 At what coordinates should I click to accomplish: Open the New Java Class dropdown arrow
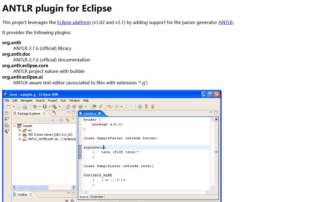click(86, 106)
